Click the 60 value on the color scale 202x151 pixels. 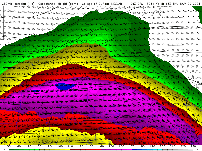[x=19, y=146]
